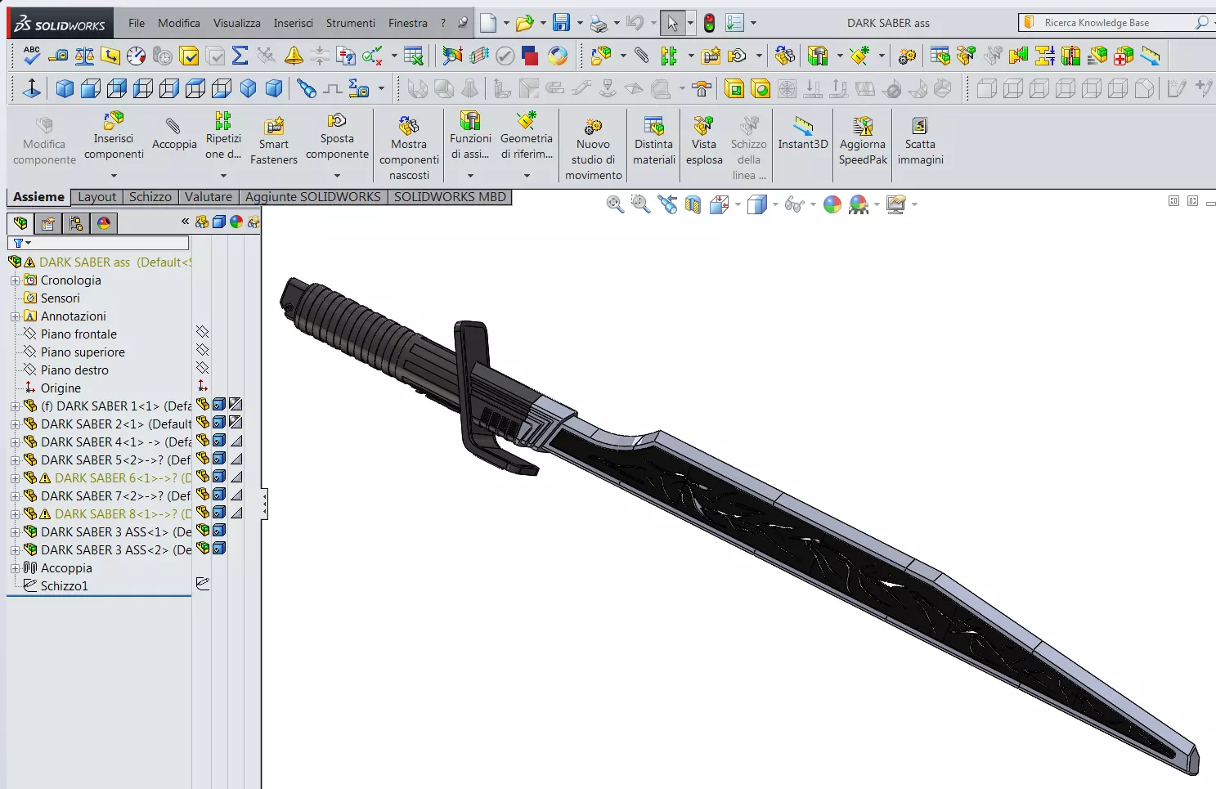Open Sposta componente dropdown arrow
1216x789 pixels.
(337, 175)
